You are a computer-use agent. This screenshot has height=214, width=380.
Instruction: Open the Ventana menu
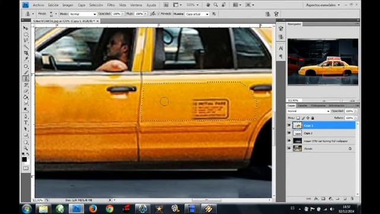click(x=136, y=5)
